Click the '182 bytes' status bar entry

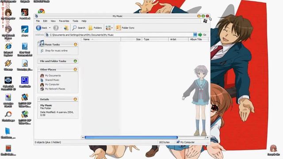(x=164, y=142)
